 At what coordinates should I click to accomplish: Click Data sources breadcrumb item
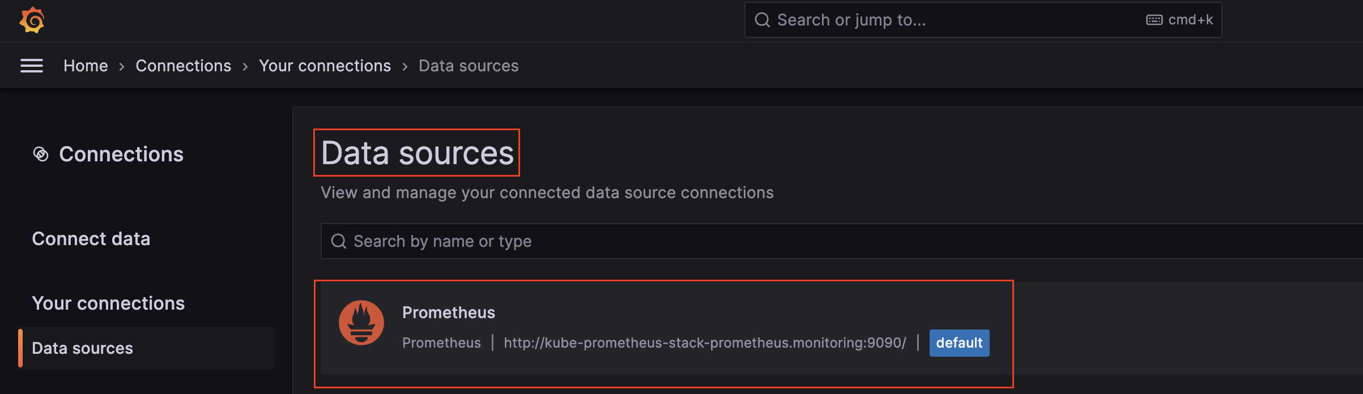coord(468,66)
